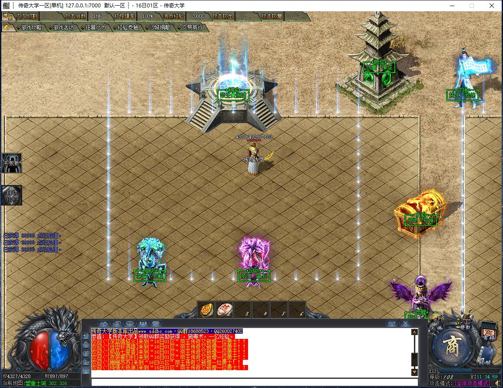Image resolution: width=503 pixels, height=388 pixels.
Task: Click the red HP orb
Action: [39, 351]
